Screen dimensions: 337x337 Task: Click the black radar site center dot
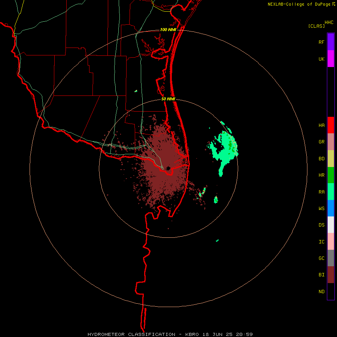pos(168,168)
